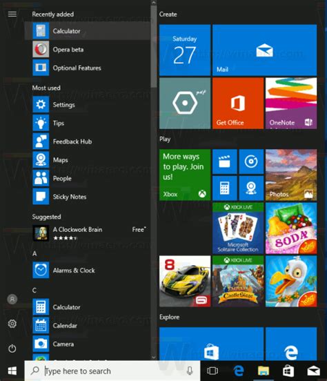Image resolution: width=327 pixels, height=381 pixels.
Task: Open suggested app A Clockwork Brain
Action: [x=88, y=233]
